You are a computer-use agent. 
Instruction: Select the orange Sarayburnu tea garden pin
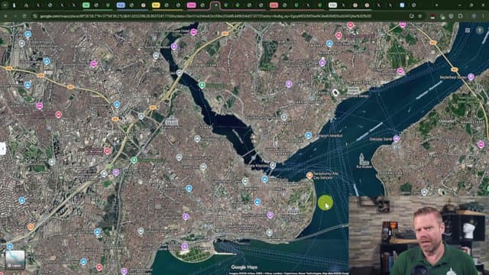click(309, 175)
